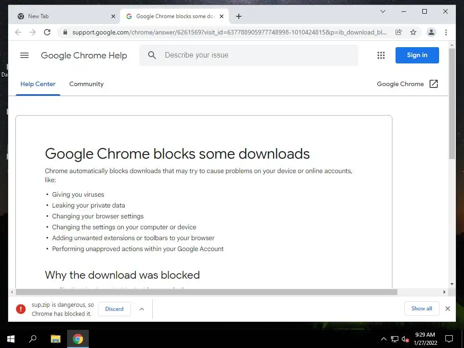Open File Explorer from taskbar
464x348 pixels.
pos(55,339)
